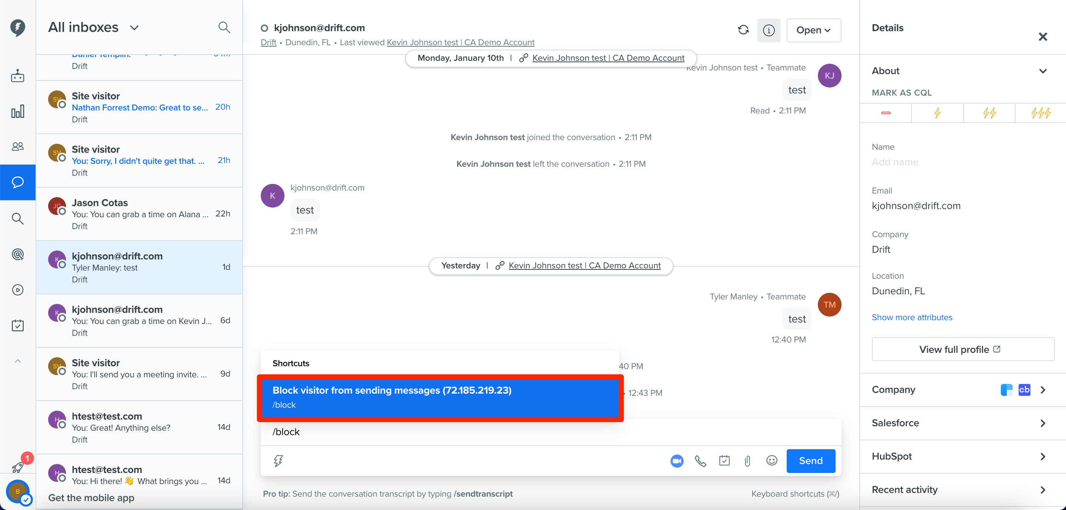This screenshot has height=510, width=1066.
Task: Mark as CQL with three lightning bolts
Action: (x=1040, y=113)
